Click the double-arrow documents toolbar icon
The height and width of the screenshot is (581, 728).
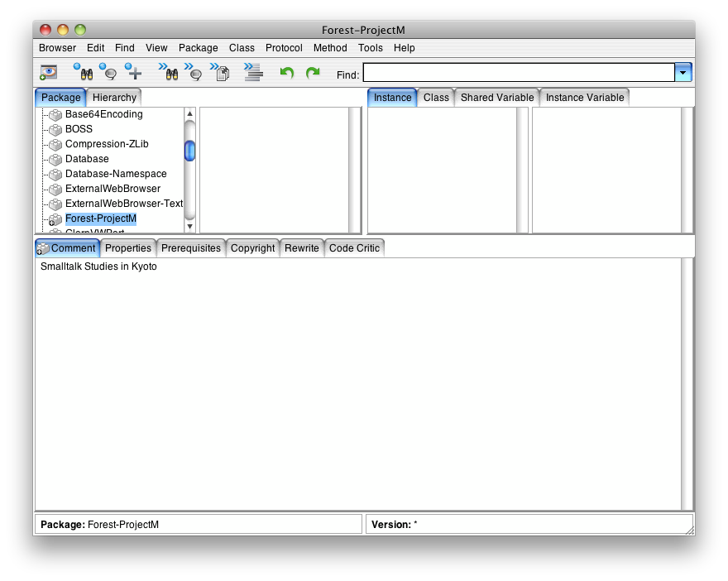pos(219,71)
